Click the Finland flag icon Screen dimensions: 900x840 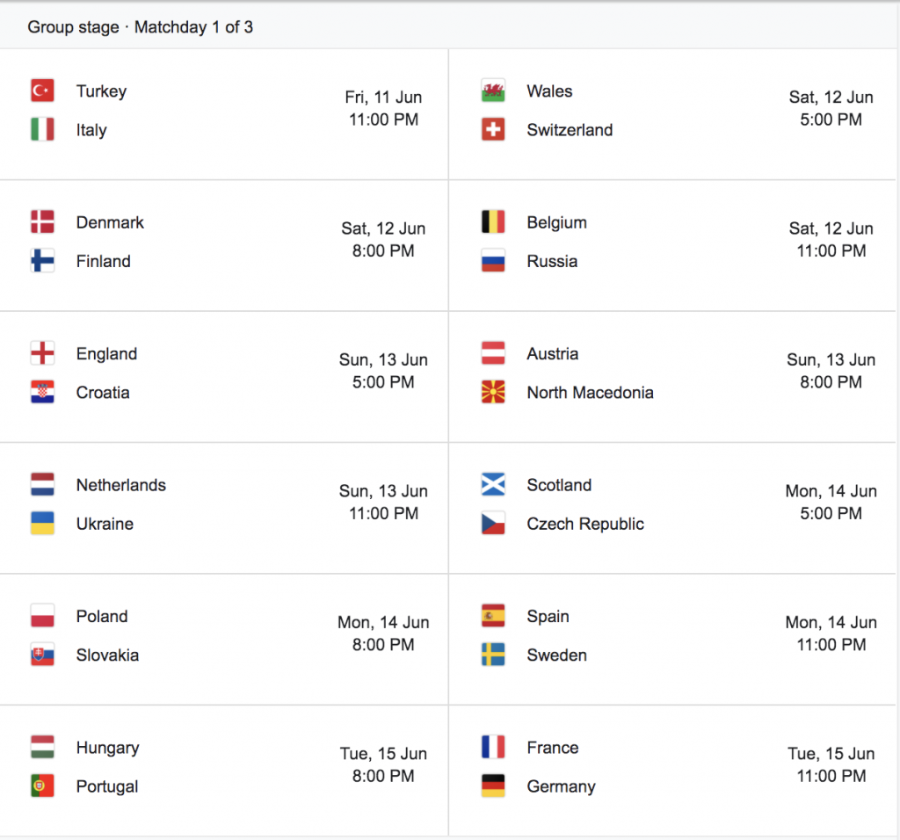click(x=42, y=261)
